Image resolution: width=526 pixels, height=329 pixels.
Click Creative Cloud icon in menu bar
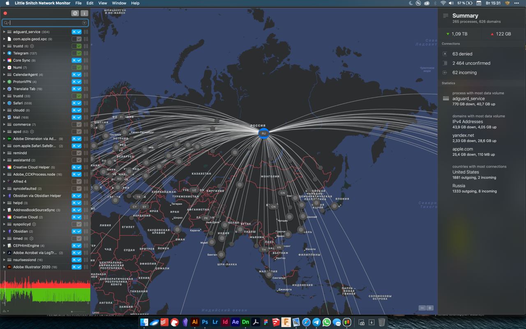click(427, 3)
